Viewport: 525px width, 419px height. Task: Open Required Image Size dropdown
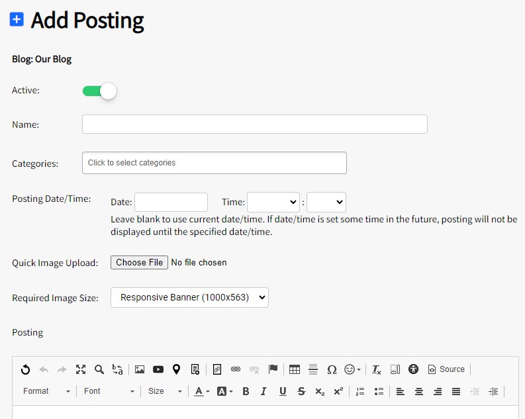tap(189, 297)
